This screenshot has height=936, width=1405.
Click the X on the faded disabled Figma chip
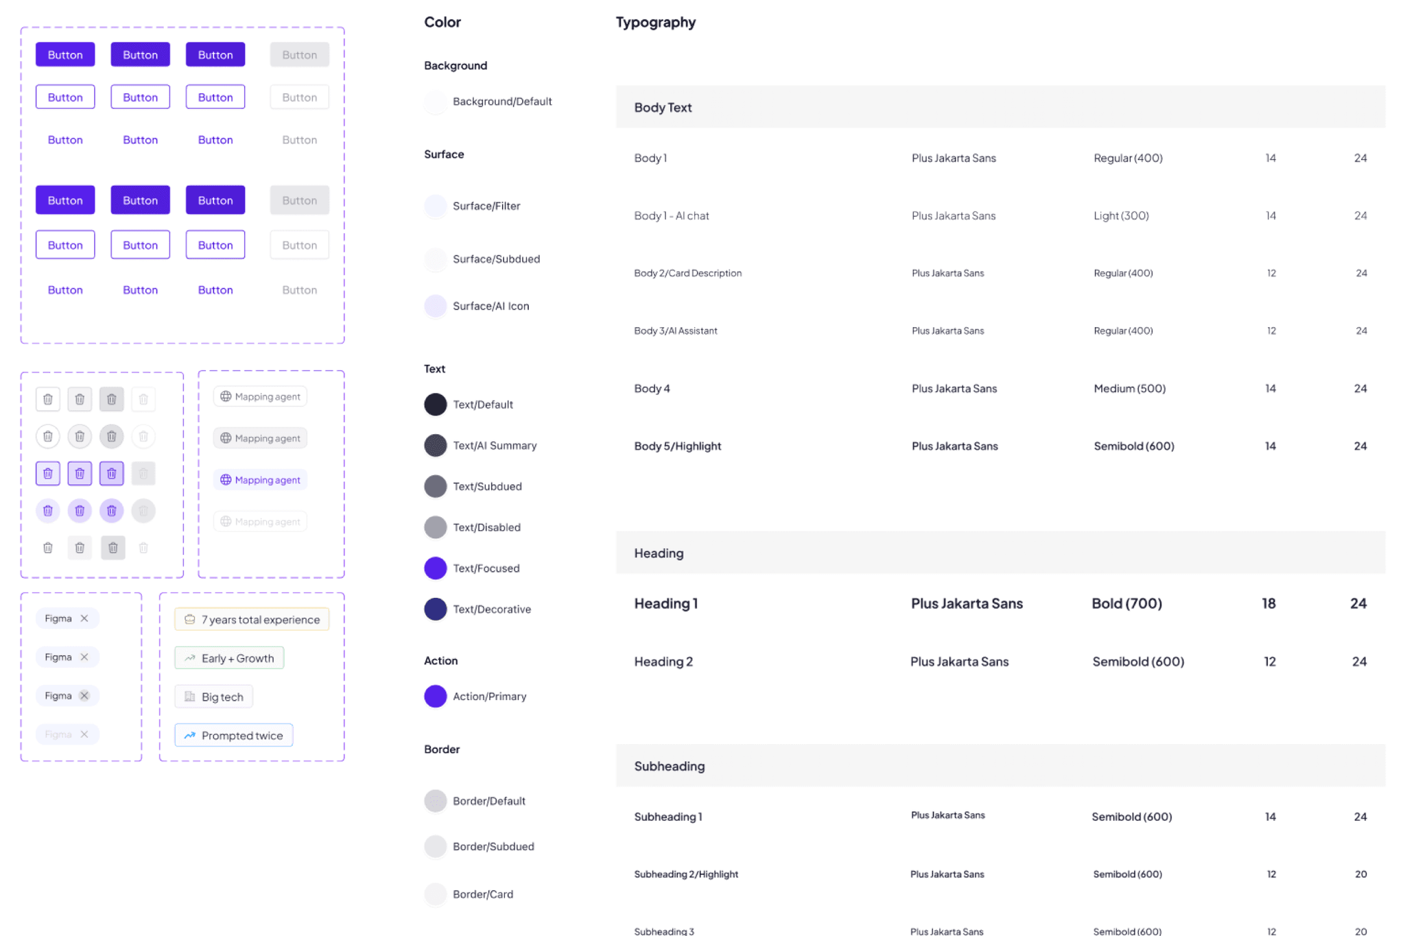(x=84, y=734)
